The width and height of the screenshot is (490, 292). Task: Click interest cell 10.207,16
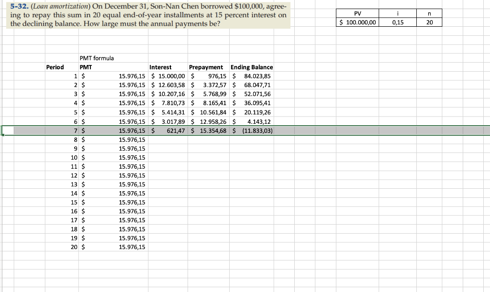coord(168,94)
